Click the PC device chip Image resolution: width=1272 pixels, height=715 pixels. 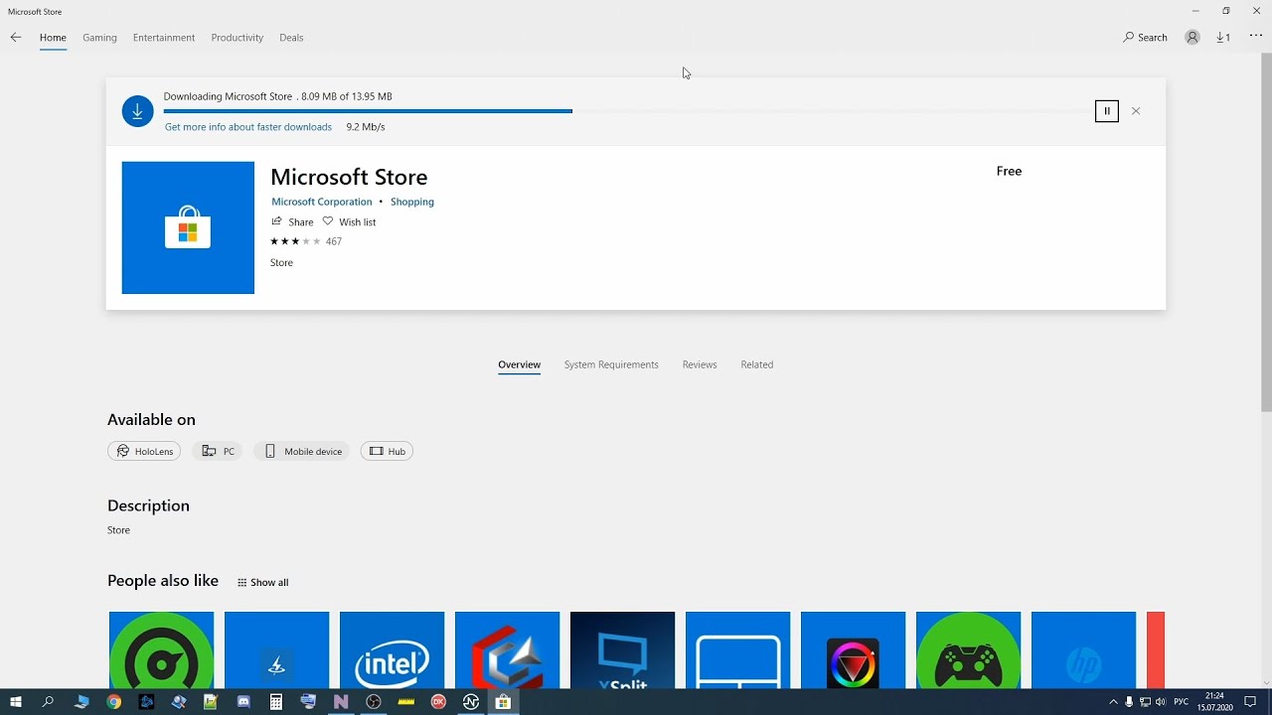point(218,451)
